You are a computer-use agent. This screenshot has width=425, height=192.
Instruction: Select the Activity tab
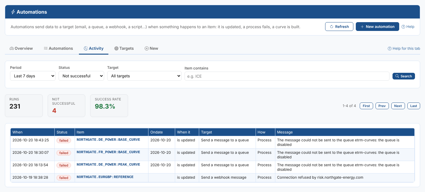click(x=93, y=48)
